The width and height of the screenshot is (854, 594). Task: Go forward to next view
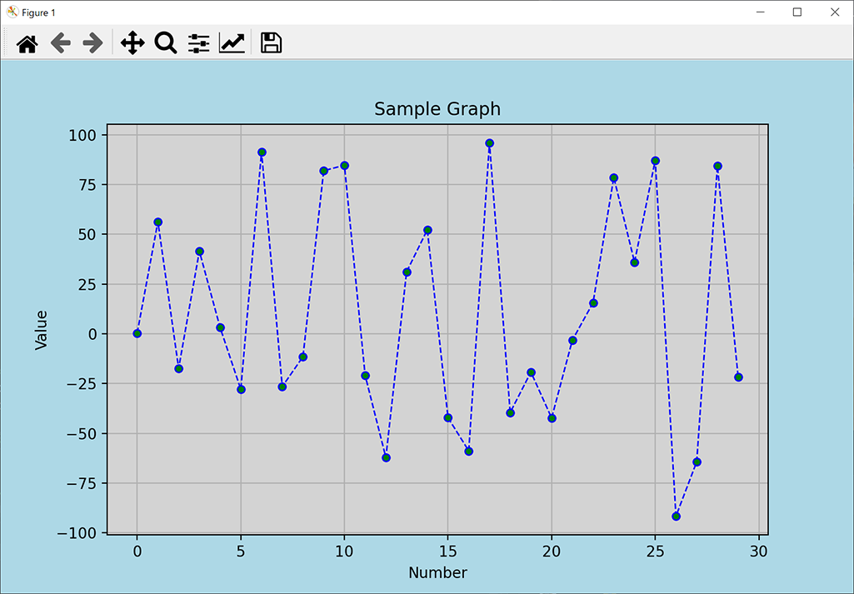tap(92, 43)
